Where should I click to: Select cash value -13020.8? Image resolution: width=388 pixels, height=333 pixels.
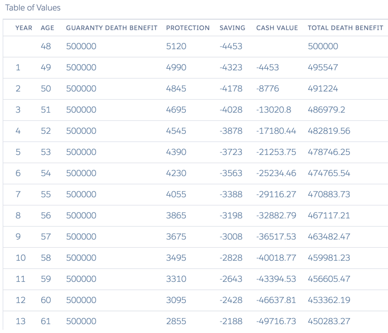coord(273,109)
